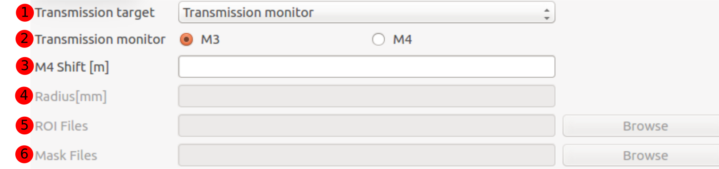Click the ROI Files label text
The image size is (719, 169).
(61, 126)
